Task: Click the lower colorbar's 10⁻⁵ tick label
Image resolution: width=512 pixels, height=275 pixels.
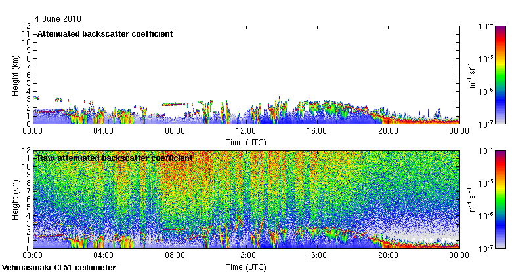Action: (486, 183)
